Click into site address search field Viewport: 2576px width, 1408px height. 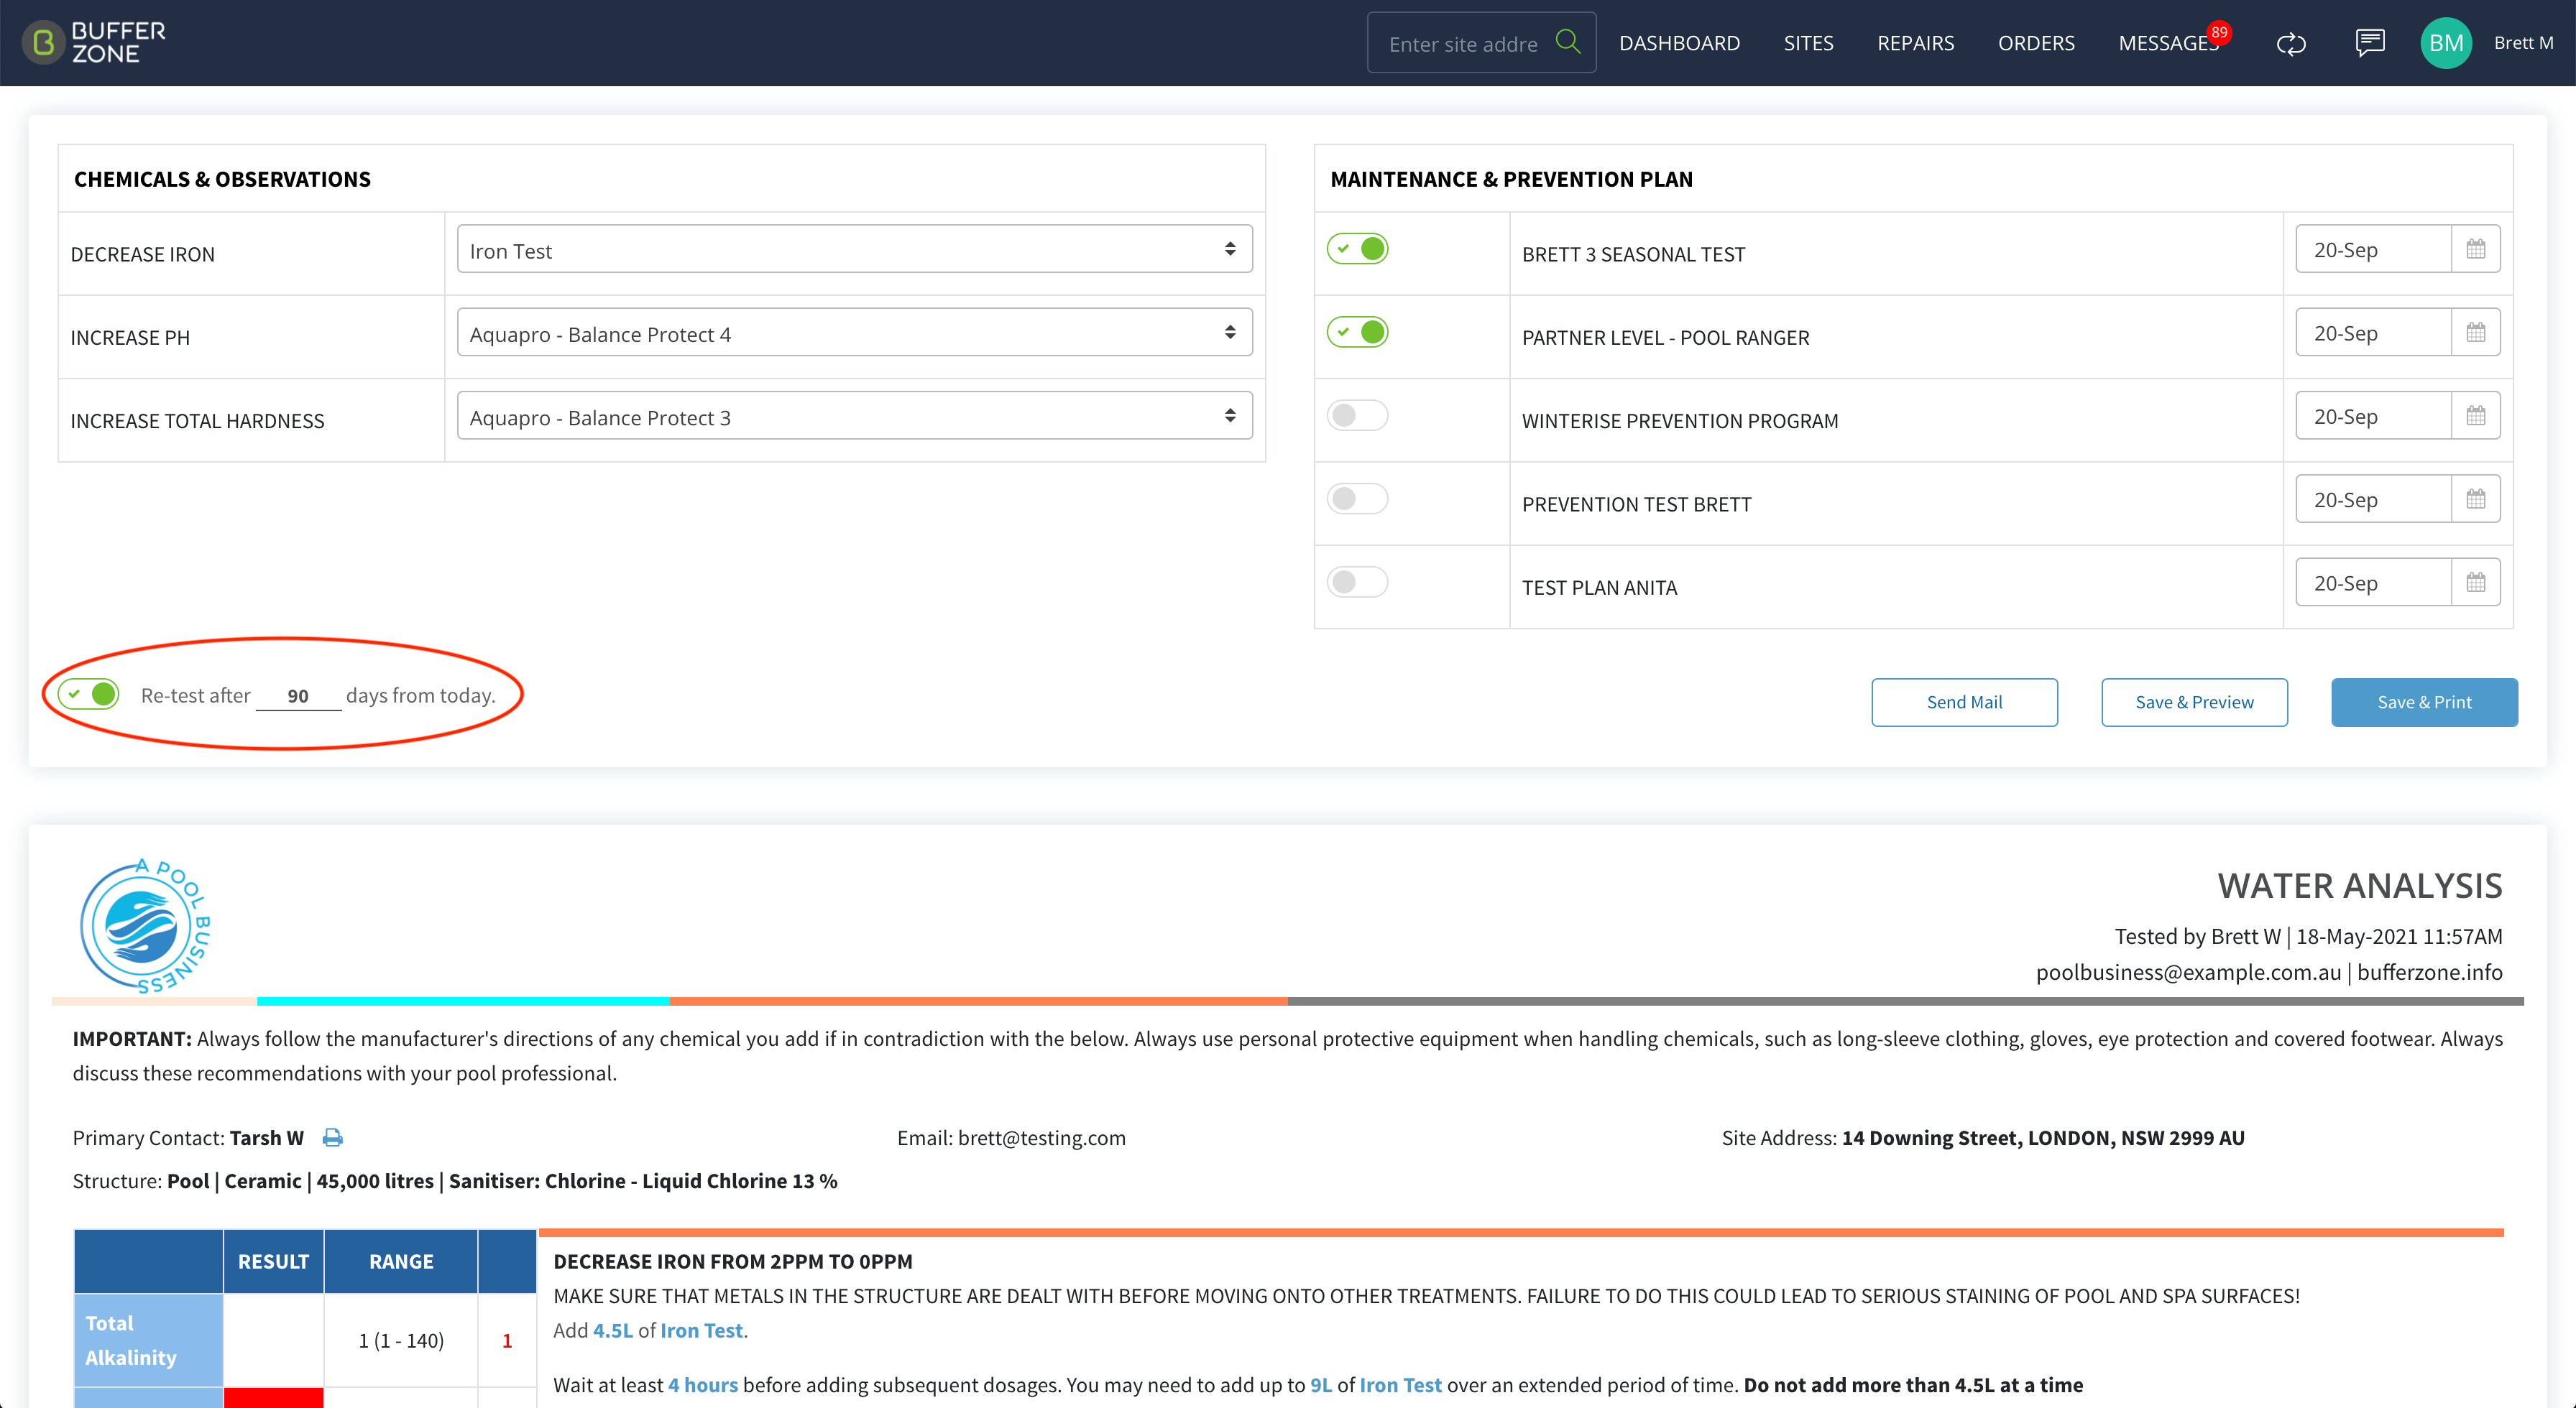(x=1463, y=43)
